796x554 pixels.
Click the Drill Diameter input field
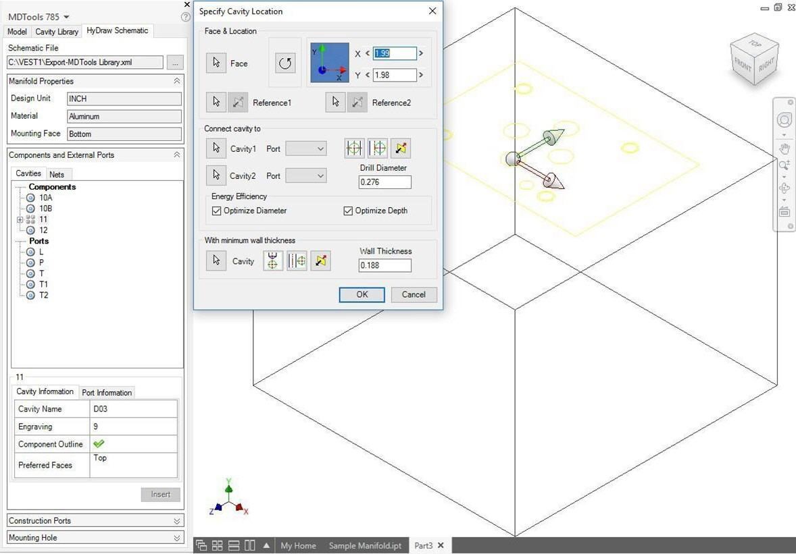[x=384, y=182]
